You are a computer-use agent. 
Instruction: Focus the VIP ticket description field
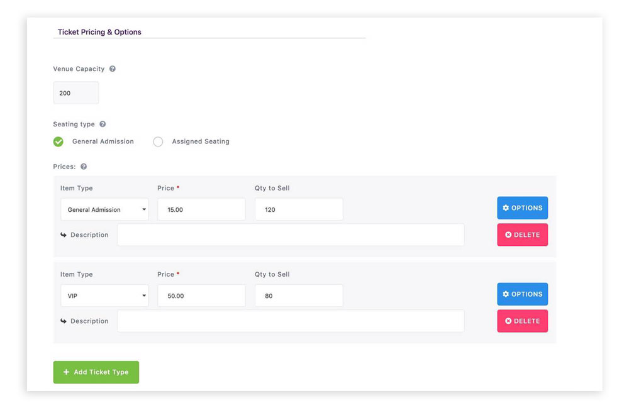[291, 321]
